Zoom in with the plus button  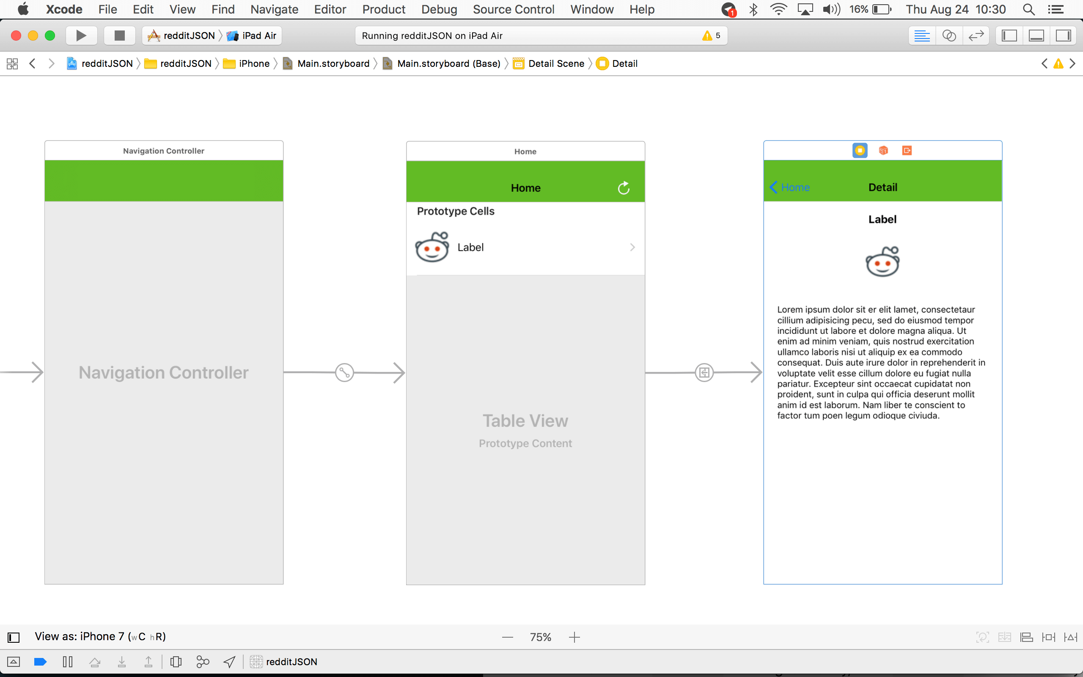(574, 637)
